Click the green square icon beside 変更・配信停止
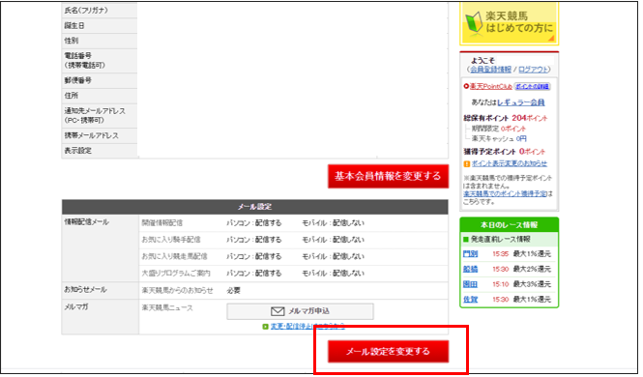This screenshot has width=643, height=377. 265,327
